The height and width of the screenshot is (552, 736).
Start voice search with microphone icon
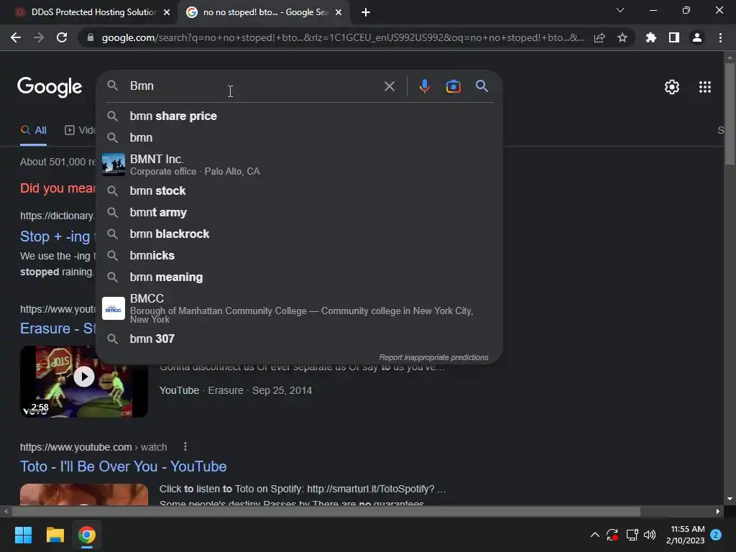(424, 86)
